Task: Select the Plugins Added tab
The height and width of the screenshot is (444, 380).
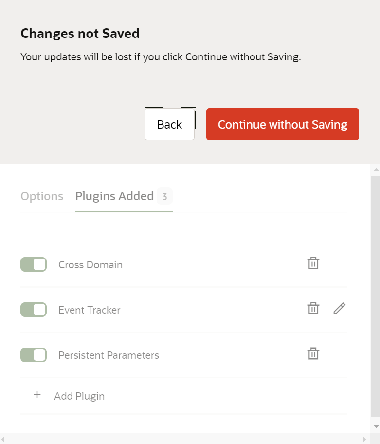Action: pos(115,196)
